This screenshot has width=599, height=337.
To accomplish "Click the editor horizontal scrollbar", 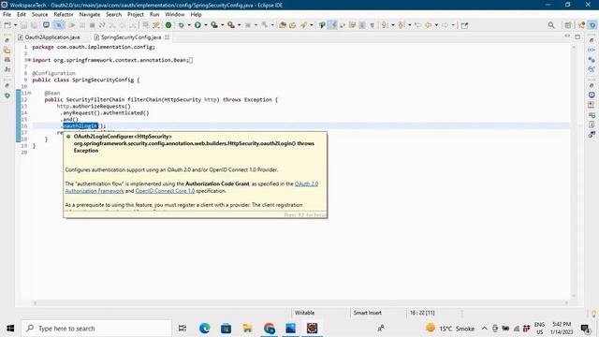I will coord(300,303).
